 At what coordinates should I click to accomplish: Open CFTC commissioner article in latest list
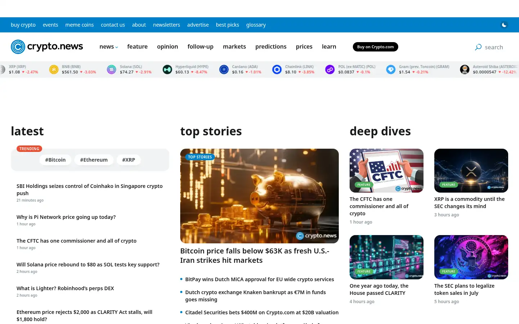point(76,241)
